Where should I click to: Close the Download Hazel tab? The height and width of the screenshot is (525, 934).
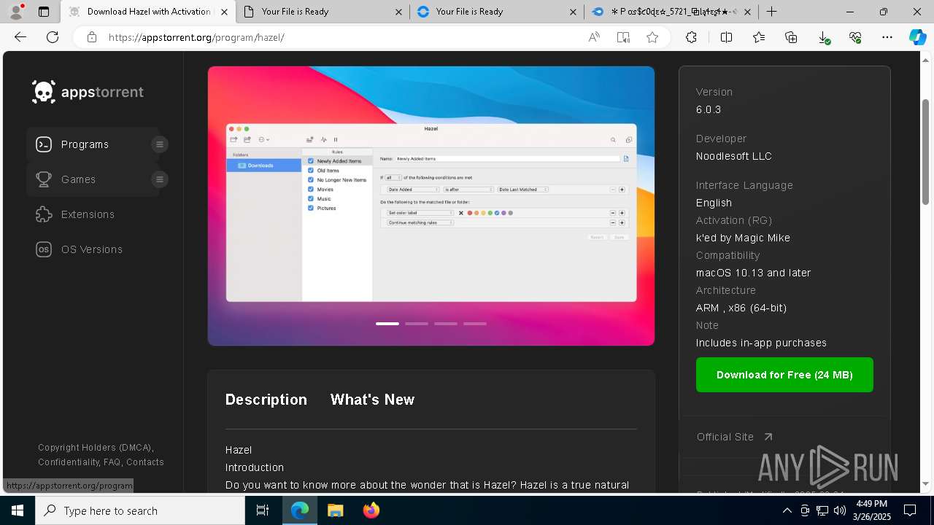(224, 12)
